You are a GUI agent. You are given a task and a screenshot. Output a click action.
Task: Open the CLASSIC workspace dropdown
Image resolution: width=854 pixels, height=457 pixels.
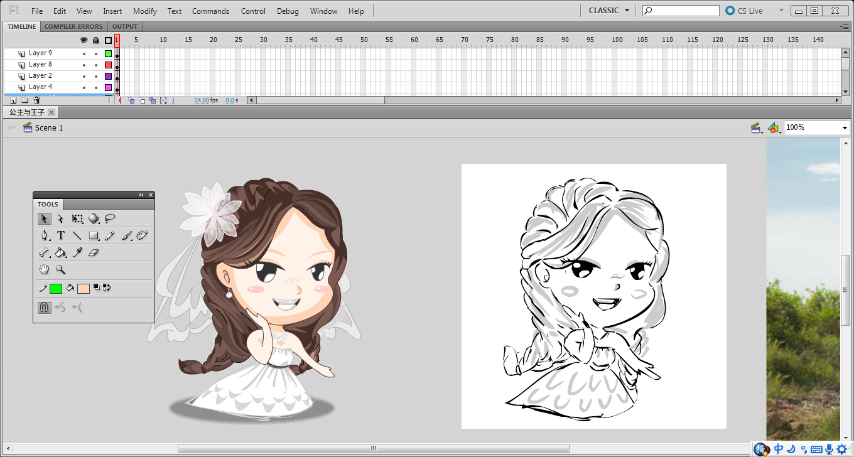click(608, 11)
